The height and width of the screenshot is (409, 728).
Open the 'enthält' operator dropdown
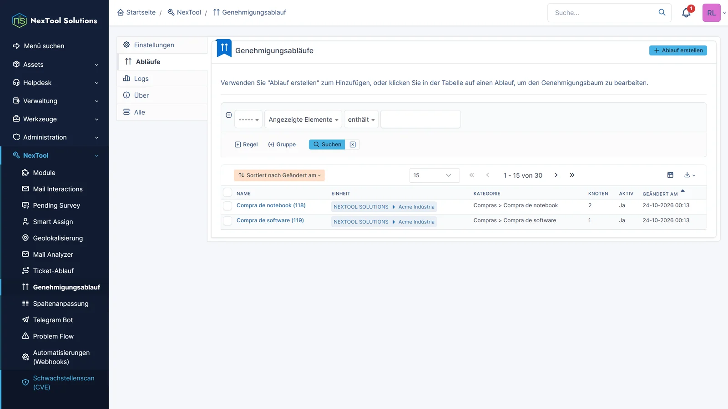pos(361,120)
